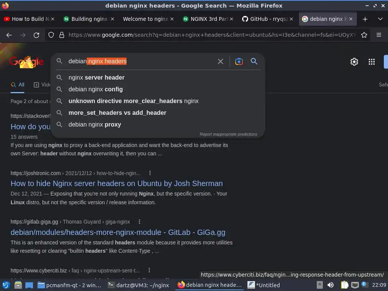
Task: Close the Welcome to nginx tab
Action: (x=172, y=19)
